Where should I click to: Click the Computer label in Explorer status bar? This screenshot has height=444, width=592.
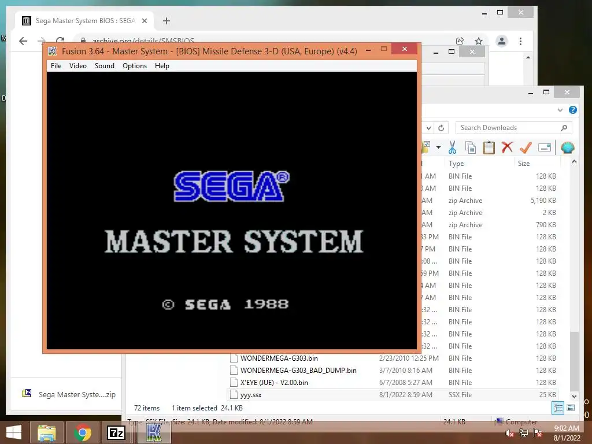pos(521,421)
